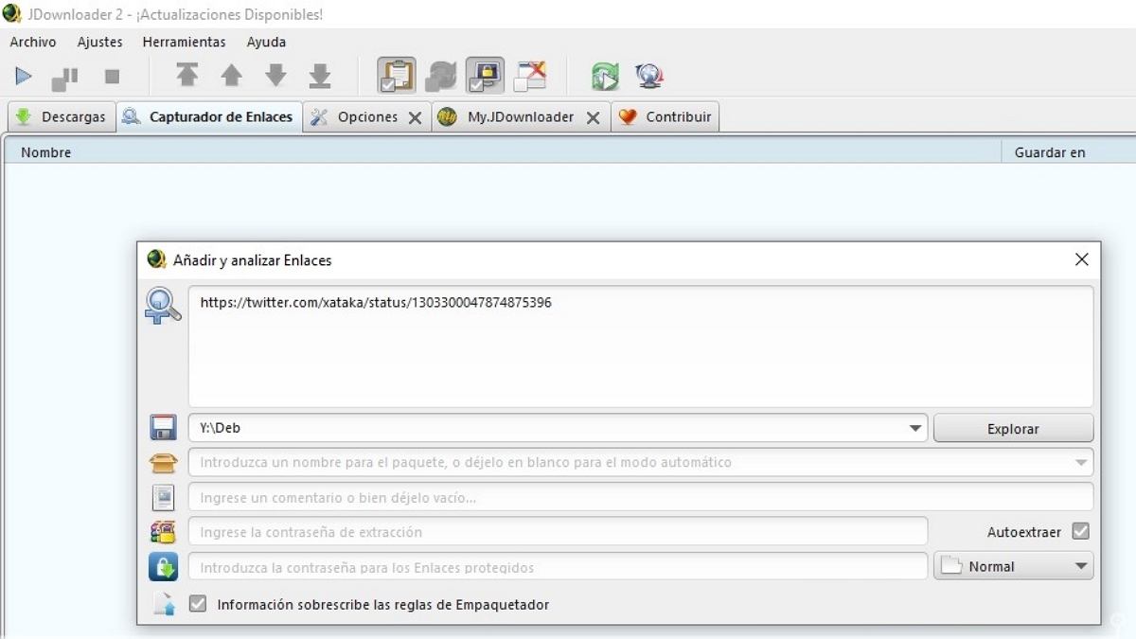Toggle silent mode icon with red cross
Screen dimensions: 1136x639
click(530, 76)
